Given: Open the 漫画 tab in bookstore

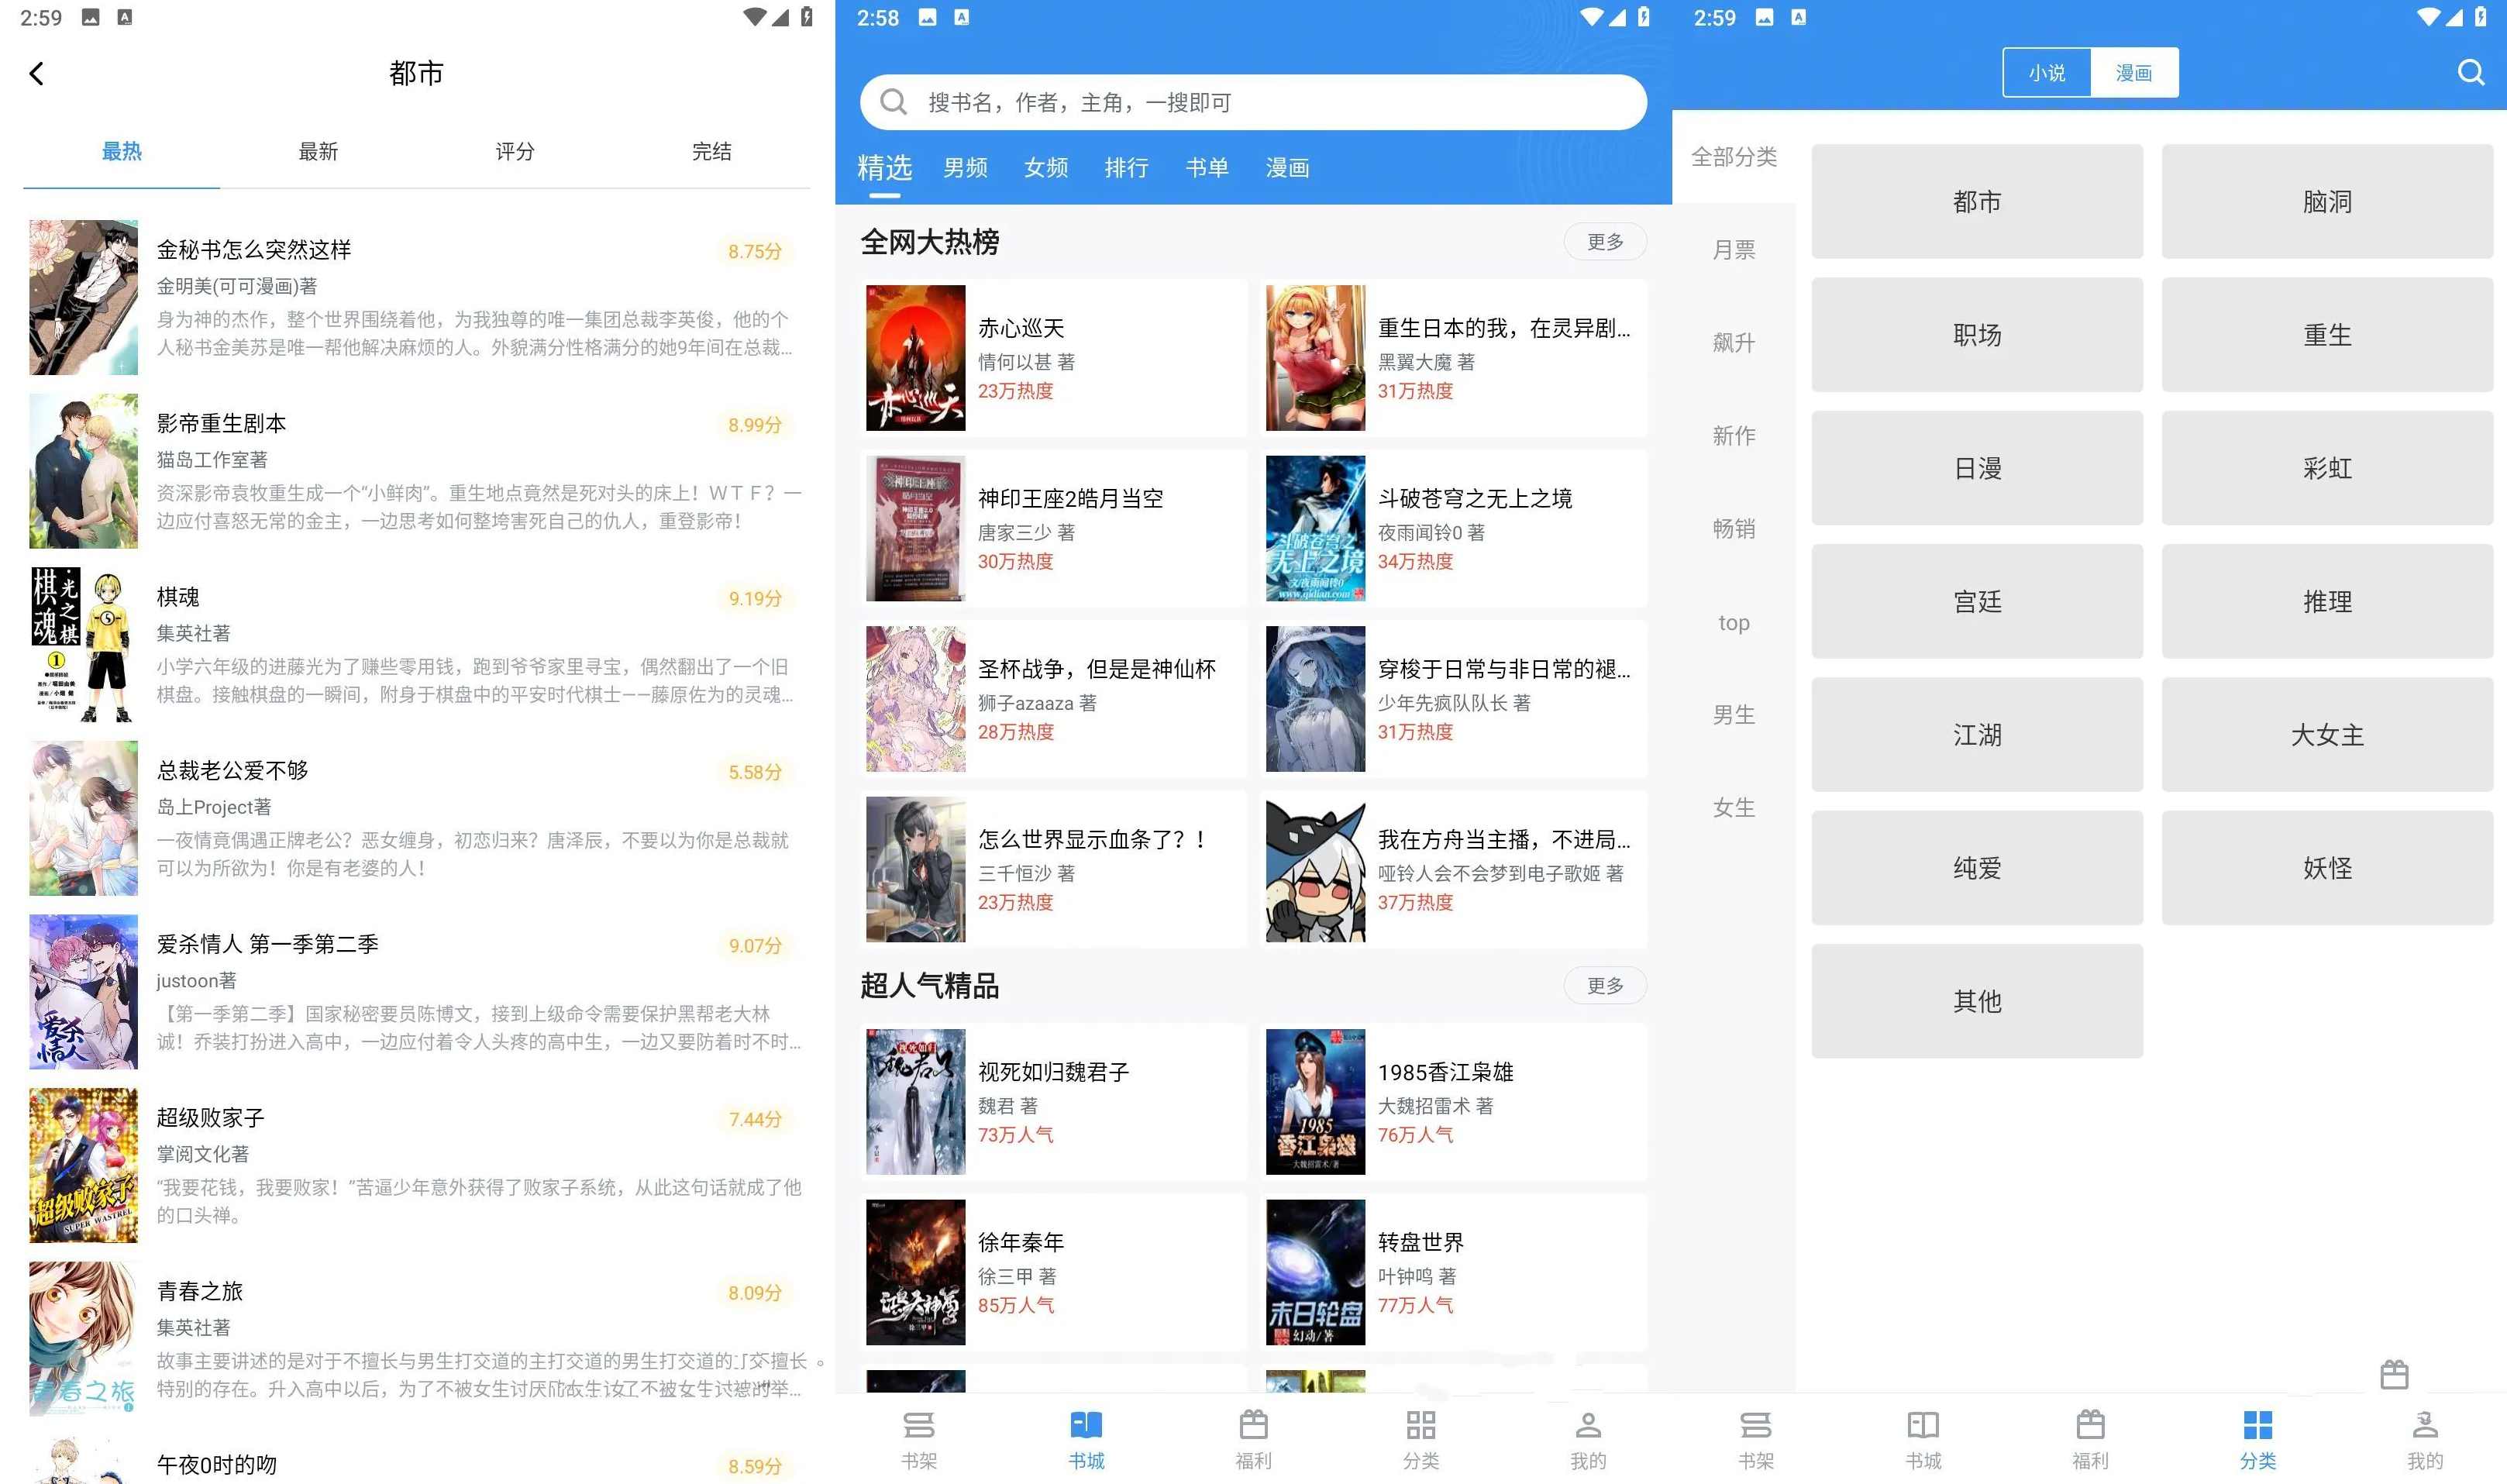Looking at the screenshot, I should click(x=1287, y=167).
